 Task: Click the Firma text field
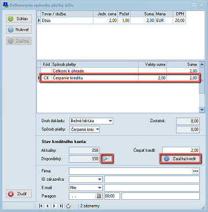pyautogui.click(x=131, y=171)
